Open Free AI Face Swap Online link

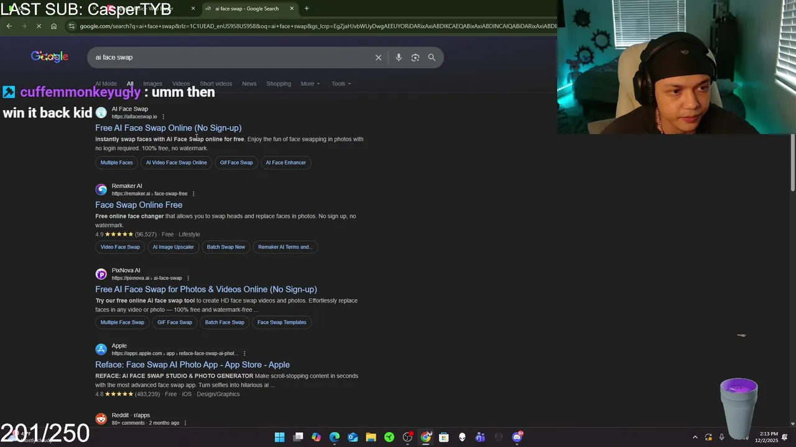coord(168,128)
